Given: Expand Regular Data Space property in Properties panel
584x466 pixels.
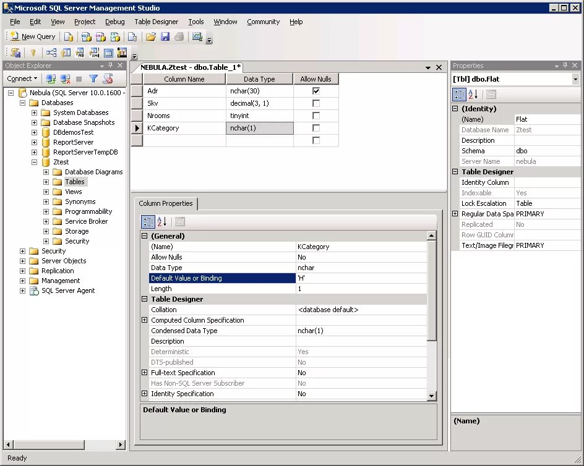Looking at the screenshot, I should (x=455, y=214).
